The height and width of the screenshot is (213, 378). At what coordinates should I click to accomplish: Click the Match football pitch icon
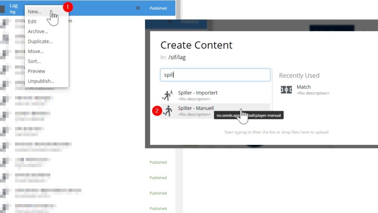click(286, 89)
